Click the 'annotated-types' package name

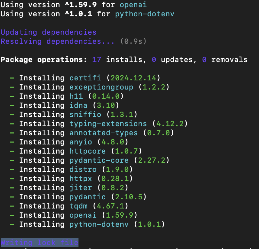point(103,133)
